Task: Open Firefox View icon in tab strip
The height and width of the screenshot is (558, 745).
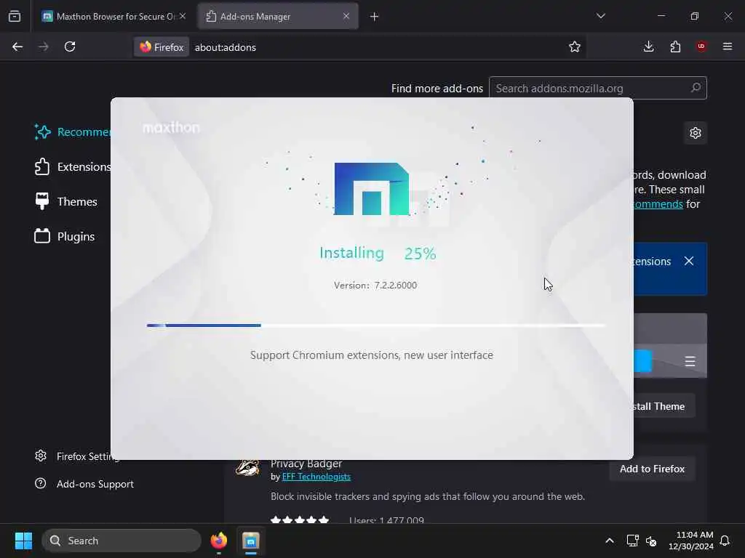Action: tap(15, 16)
